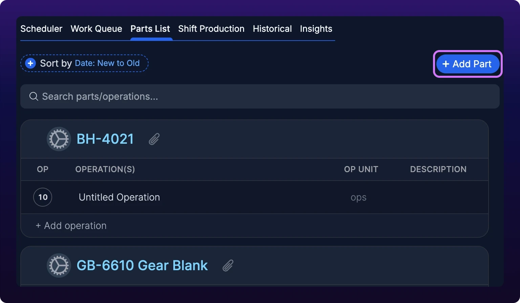Focus the Search parts/operations field
The height and width of the screenshot is (303, 520).
[x=260, y=96]
